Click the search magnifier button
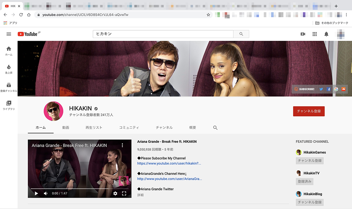Viewport: 352px width, 209px height. [x=241, y=34]
